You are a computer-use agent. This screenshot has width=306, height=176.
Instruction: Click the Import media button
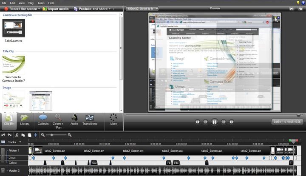point(57,9)
